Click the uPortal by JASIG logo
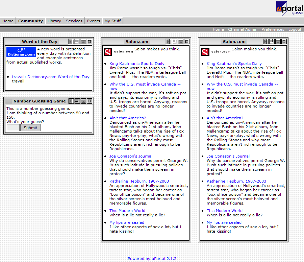This screenshot has height=262, width=304. 290,8
